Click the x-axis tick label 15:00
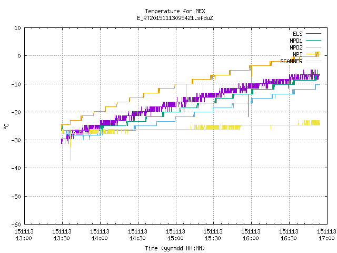337x253 pixels. coord(175,238)
